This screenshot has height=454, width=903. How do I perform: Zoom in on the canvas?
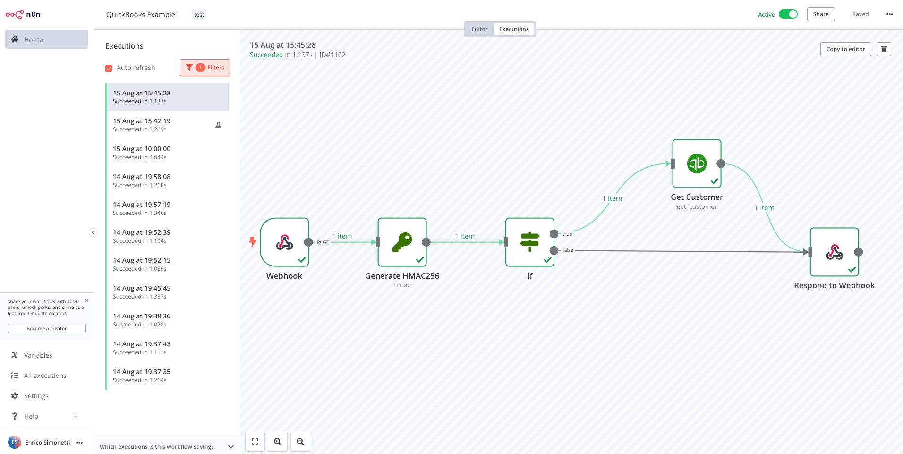point(278,442)
